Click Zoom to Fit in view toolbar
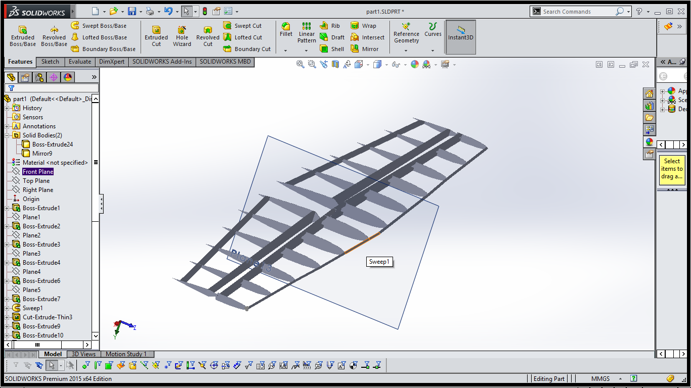The width and height of the screenshot is (691, 388). point(300,64)
